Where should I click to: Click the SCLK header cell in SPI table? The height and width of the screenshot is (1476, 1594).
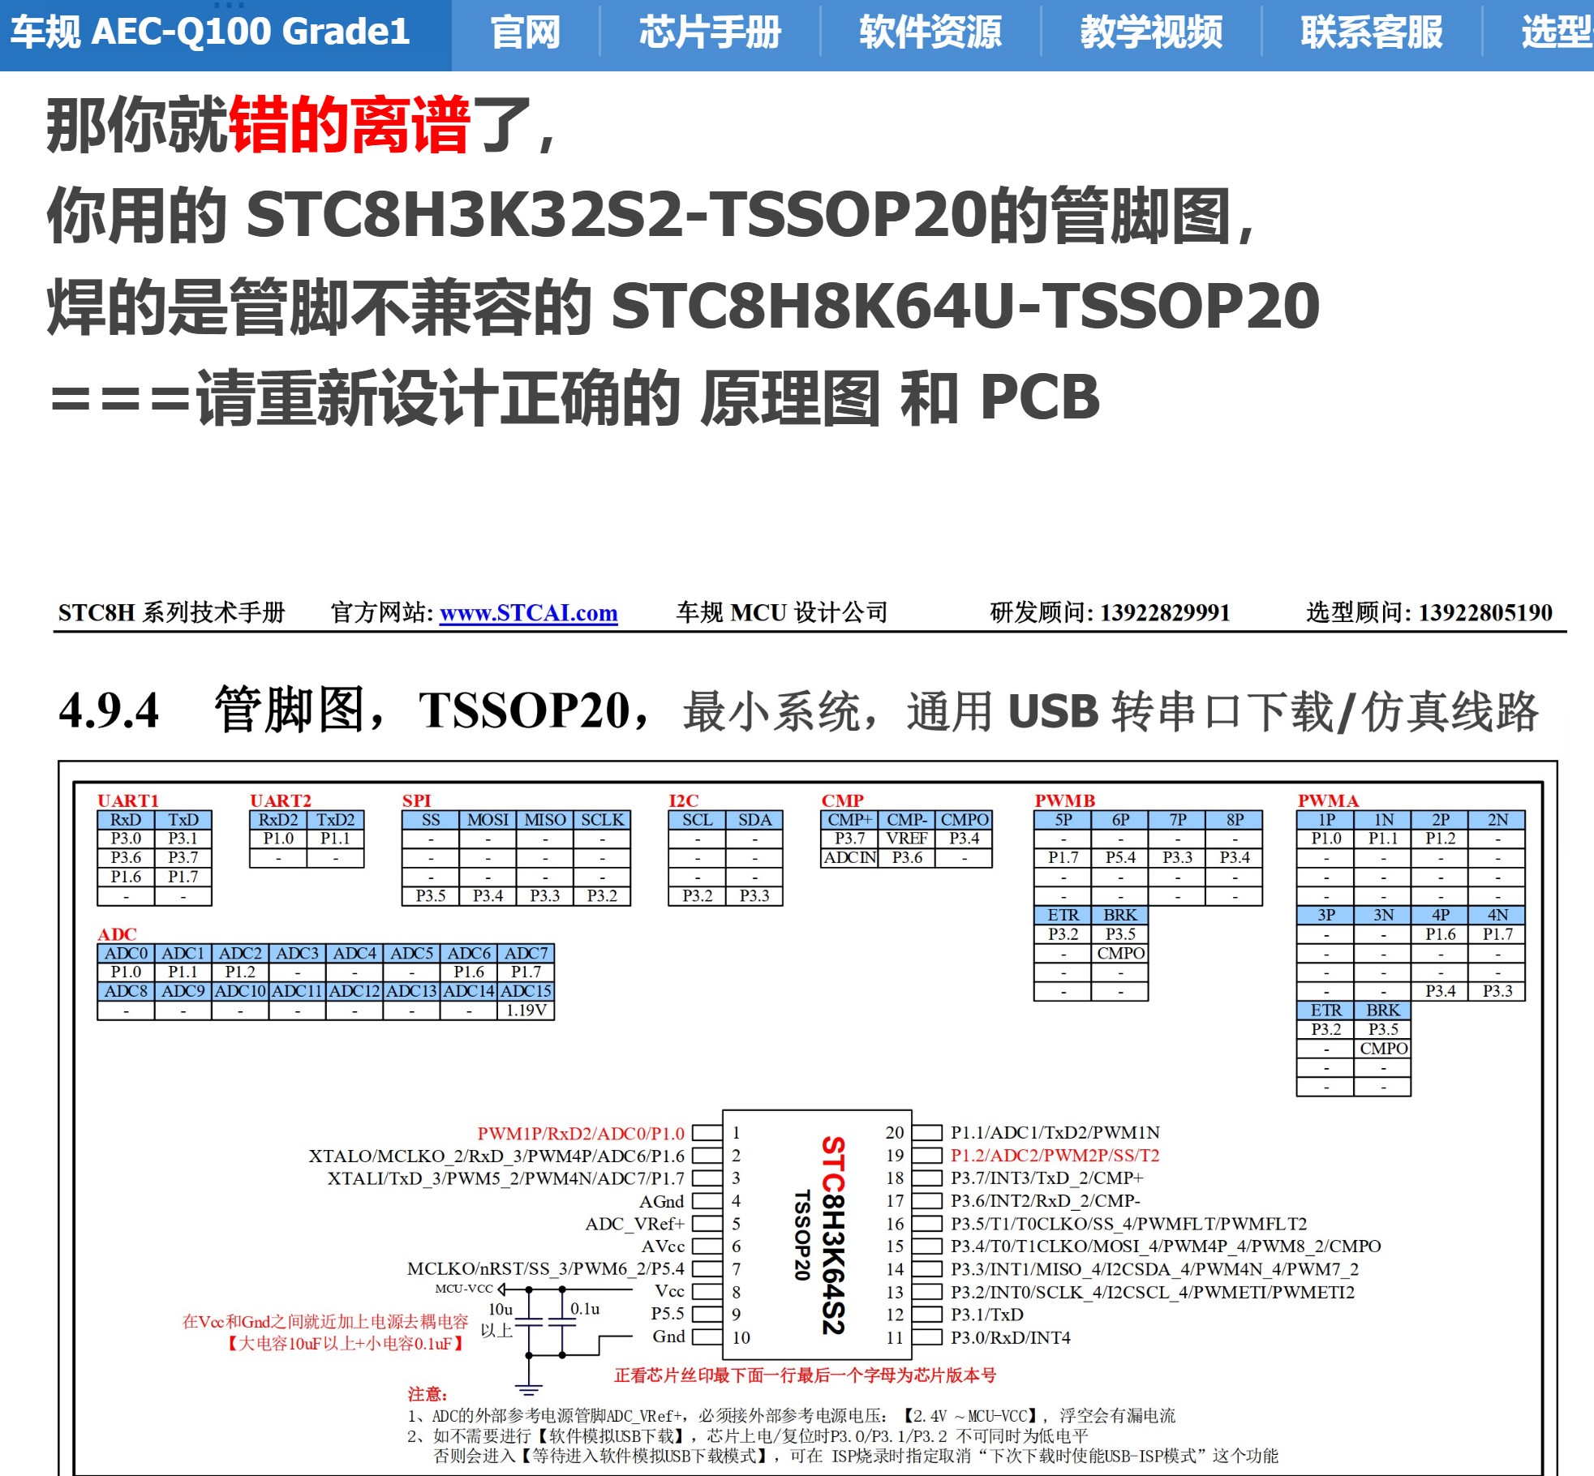[602, 820]
